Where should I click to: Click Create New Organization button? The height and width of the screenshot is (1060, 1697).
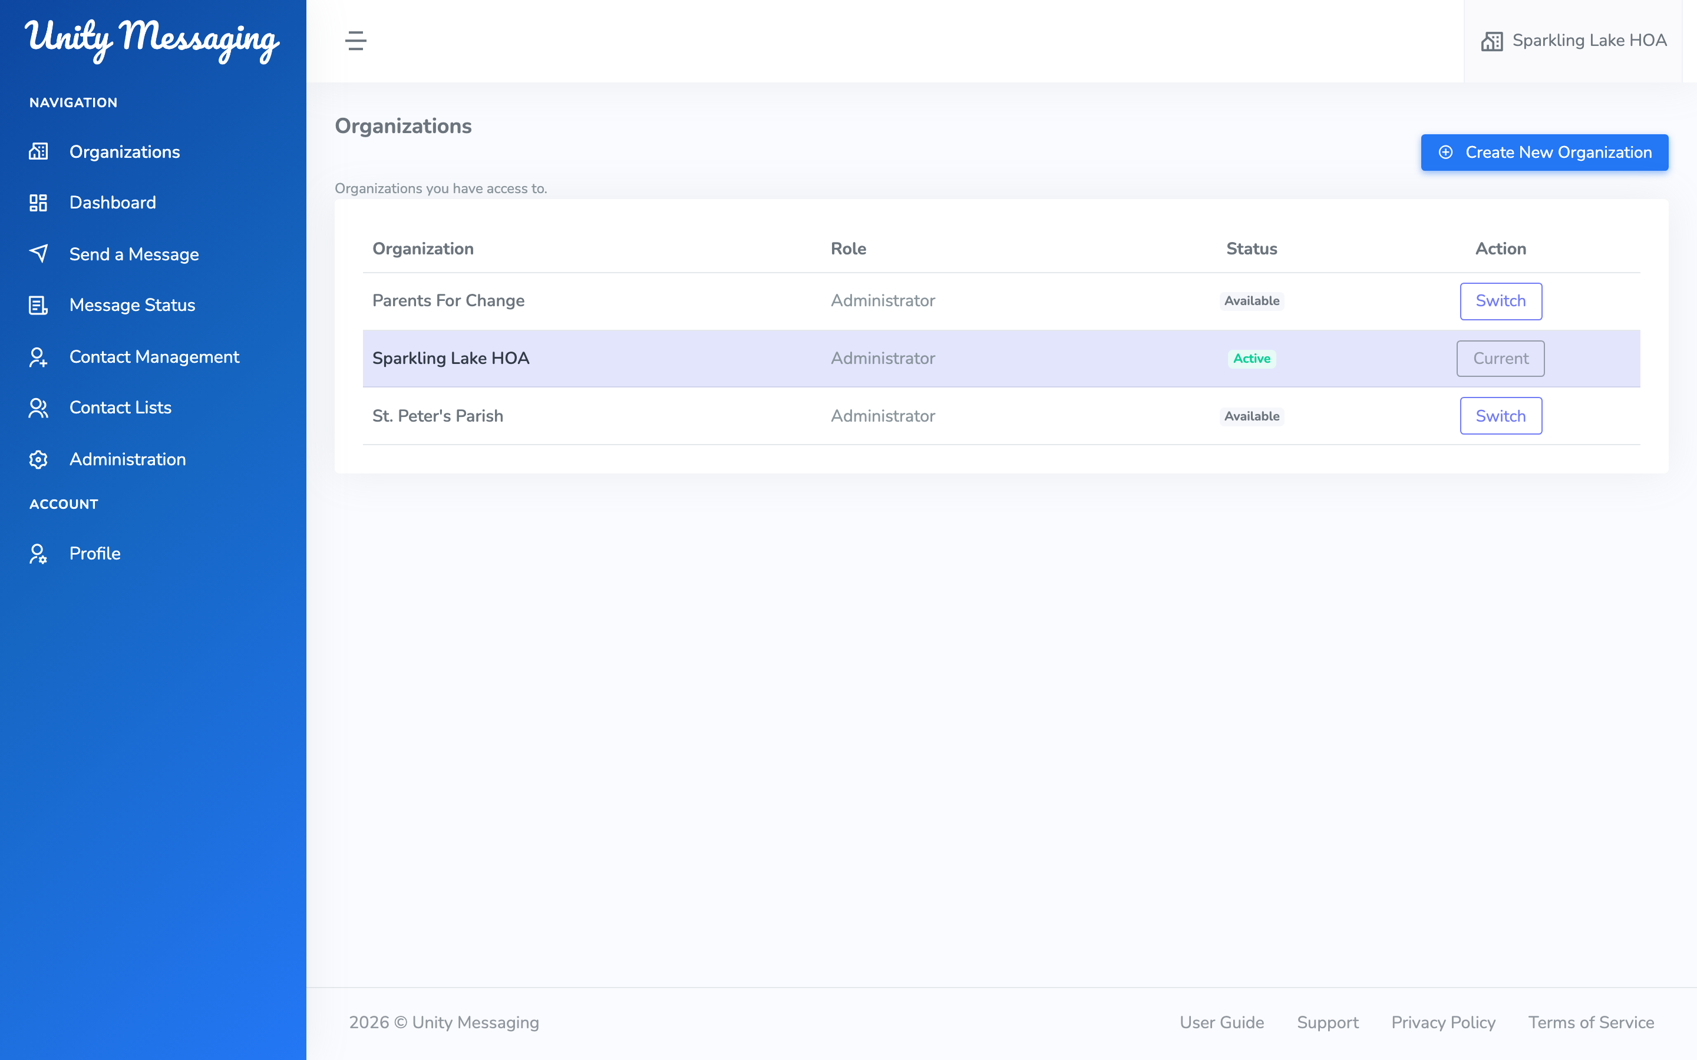pyautogui.click(x=1544, y=152)
